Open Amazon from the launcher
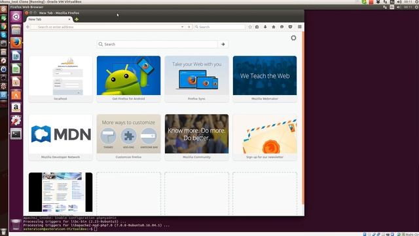 click(16, 108)
